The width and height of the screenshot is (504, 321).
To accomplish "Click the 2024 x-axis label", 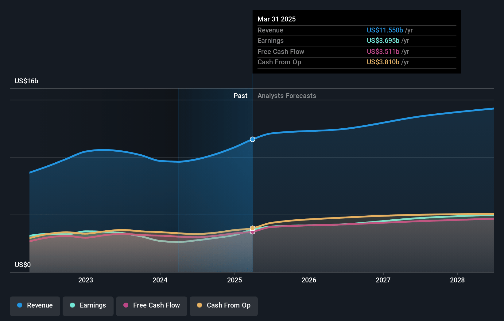I will [160, 280].
